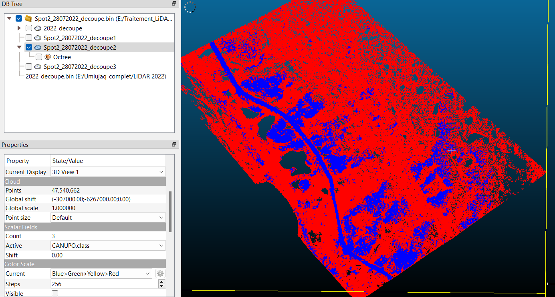Collapse the Spot2_28072022_decoupe2 node
Image resolution: width=555 pixels, height=297 pixels.
coord(19,47)
